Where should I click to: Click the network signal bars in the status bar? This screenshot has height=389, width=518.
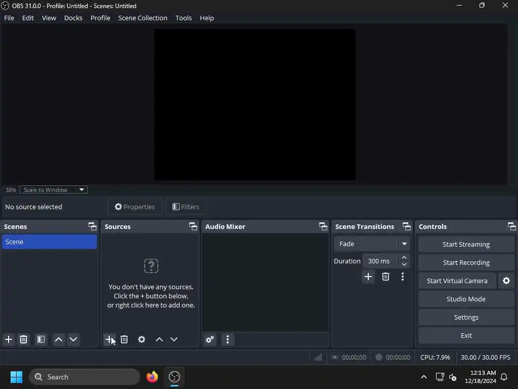(x=318, y=357)
